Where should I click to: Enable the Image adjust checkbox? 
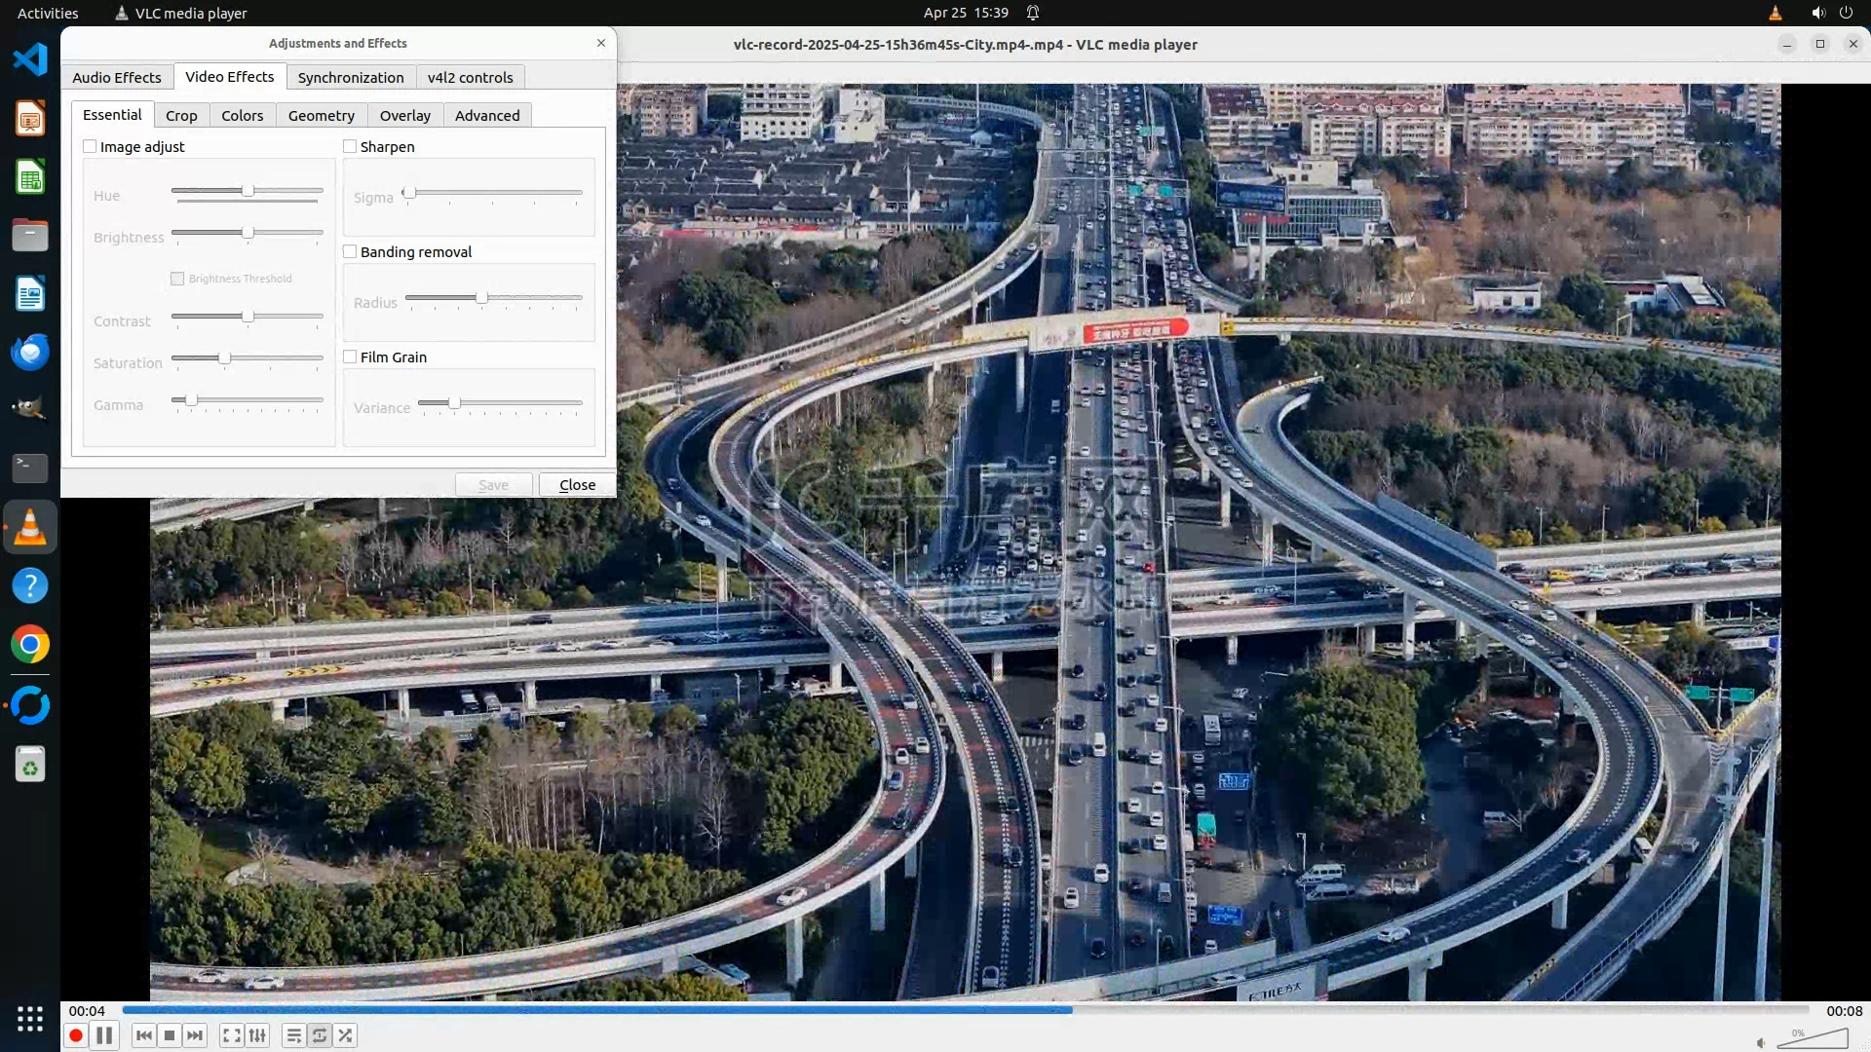click(x=91, y=146)
